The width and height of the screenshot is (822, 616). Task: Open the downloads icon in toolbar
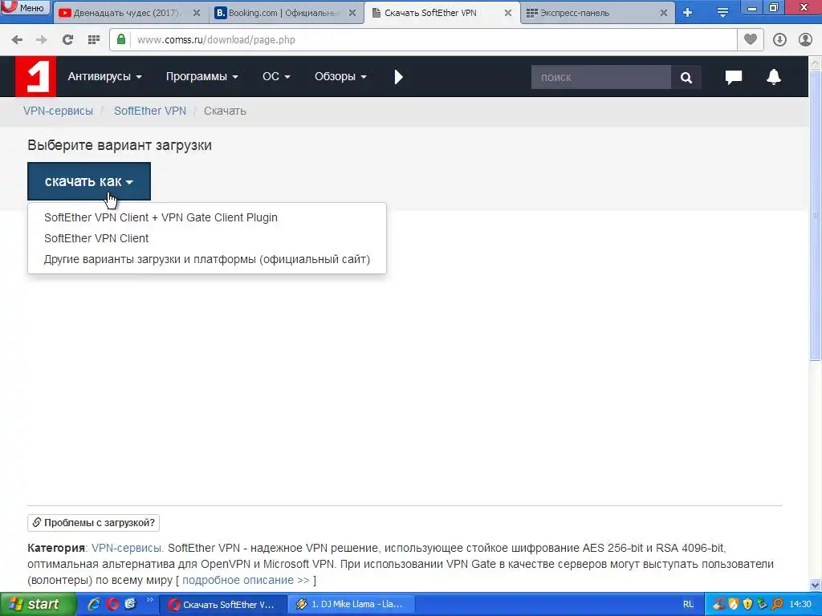coord(779,40)
